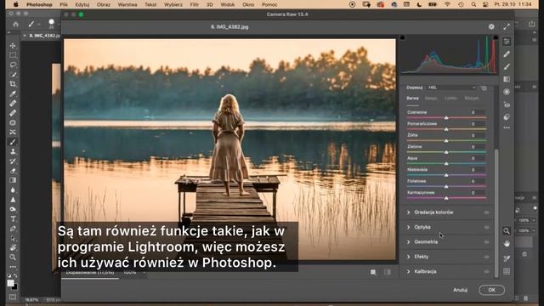The width and height of the screenshot is (544, 306).
Task: Select the Red Eye removal tool
Action: pos(507,105)
